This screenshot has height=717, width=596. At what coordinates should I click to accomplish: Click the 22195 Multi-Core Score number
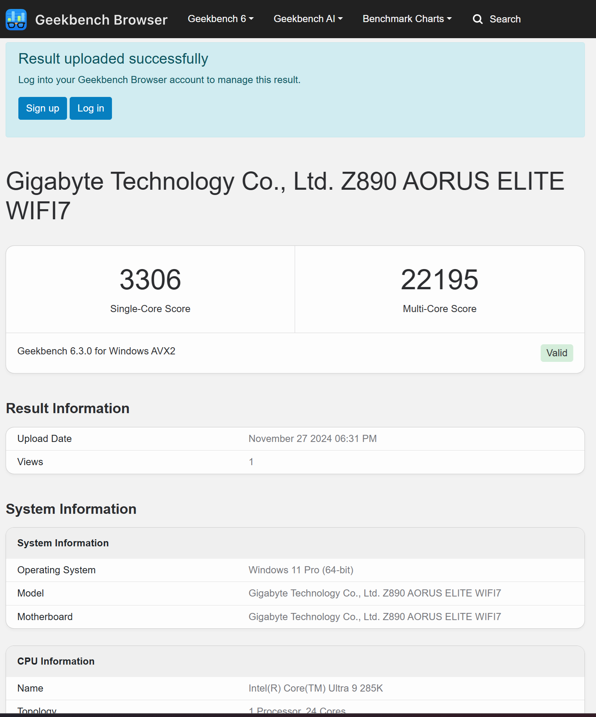440,280
